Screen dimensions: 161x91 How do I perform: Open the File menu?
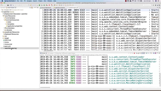pyautogui.click(x=18, y=1)
